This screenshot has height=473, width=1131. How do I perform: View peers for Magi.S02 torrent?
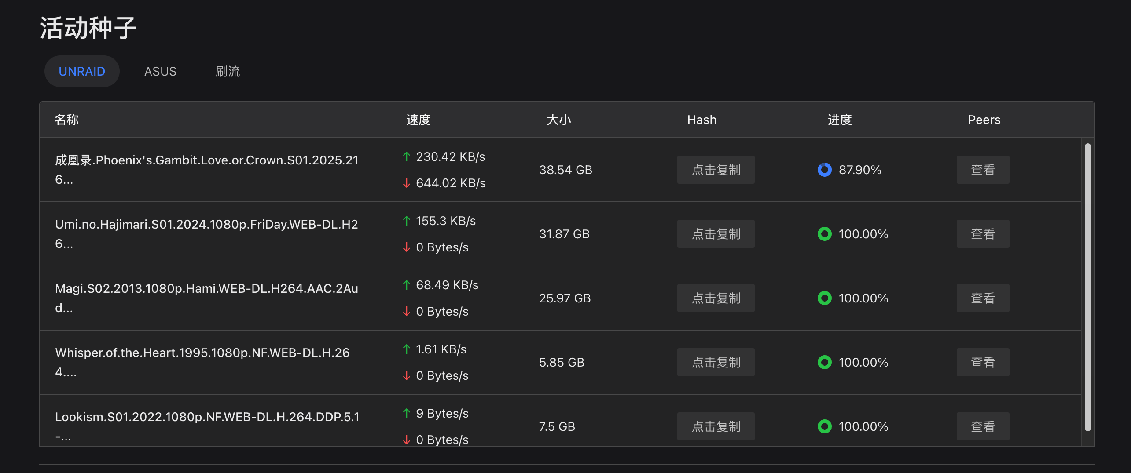tap(983, 298)
